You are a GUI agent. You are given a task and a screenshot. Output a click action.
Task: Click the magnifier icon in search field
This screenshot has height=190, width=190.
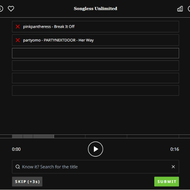click(18, 167)
